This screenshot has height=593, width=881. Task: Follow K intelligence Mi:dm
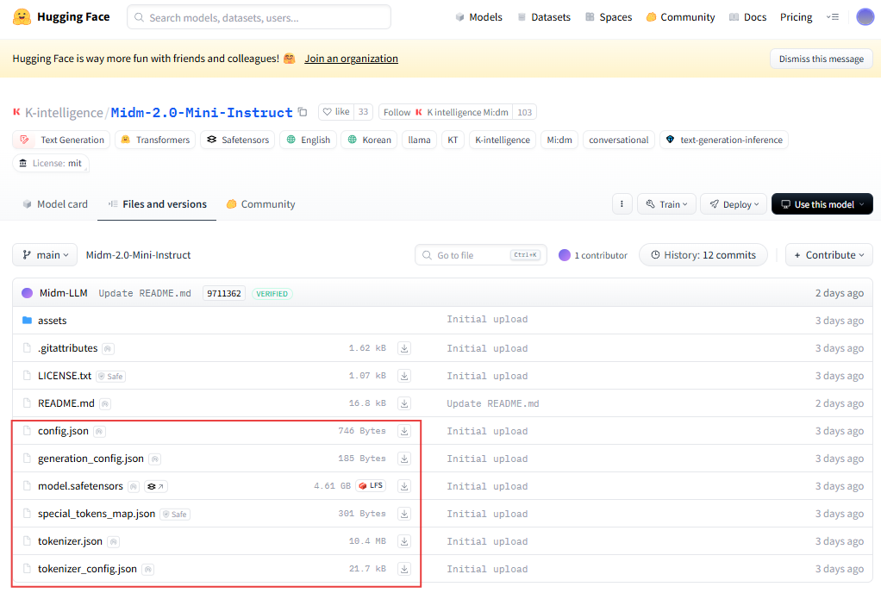click(447, 112)
